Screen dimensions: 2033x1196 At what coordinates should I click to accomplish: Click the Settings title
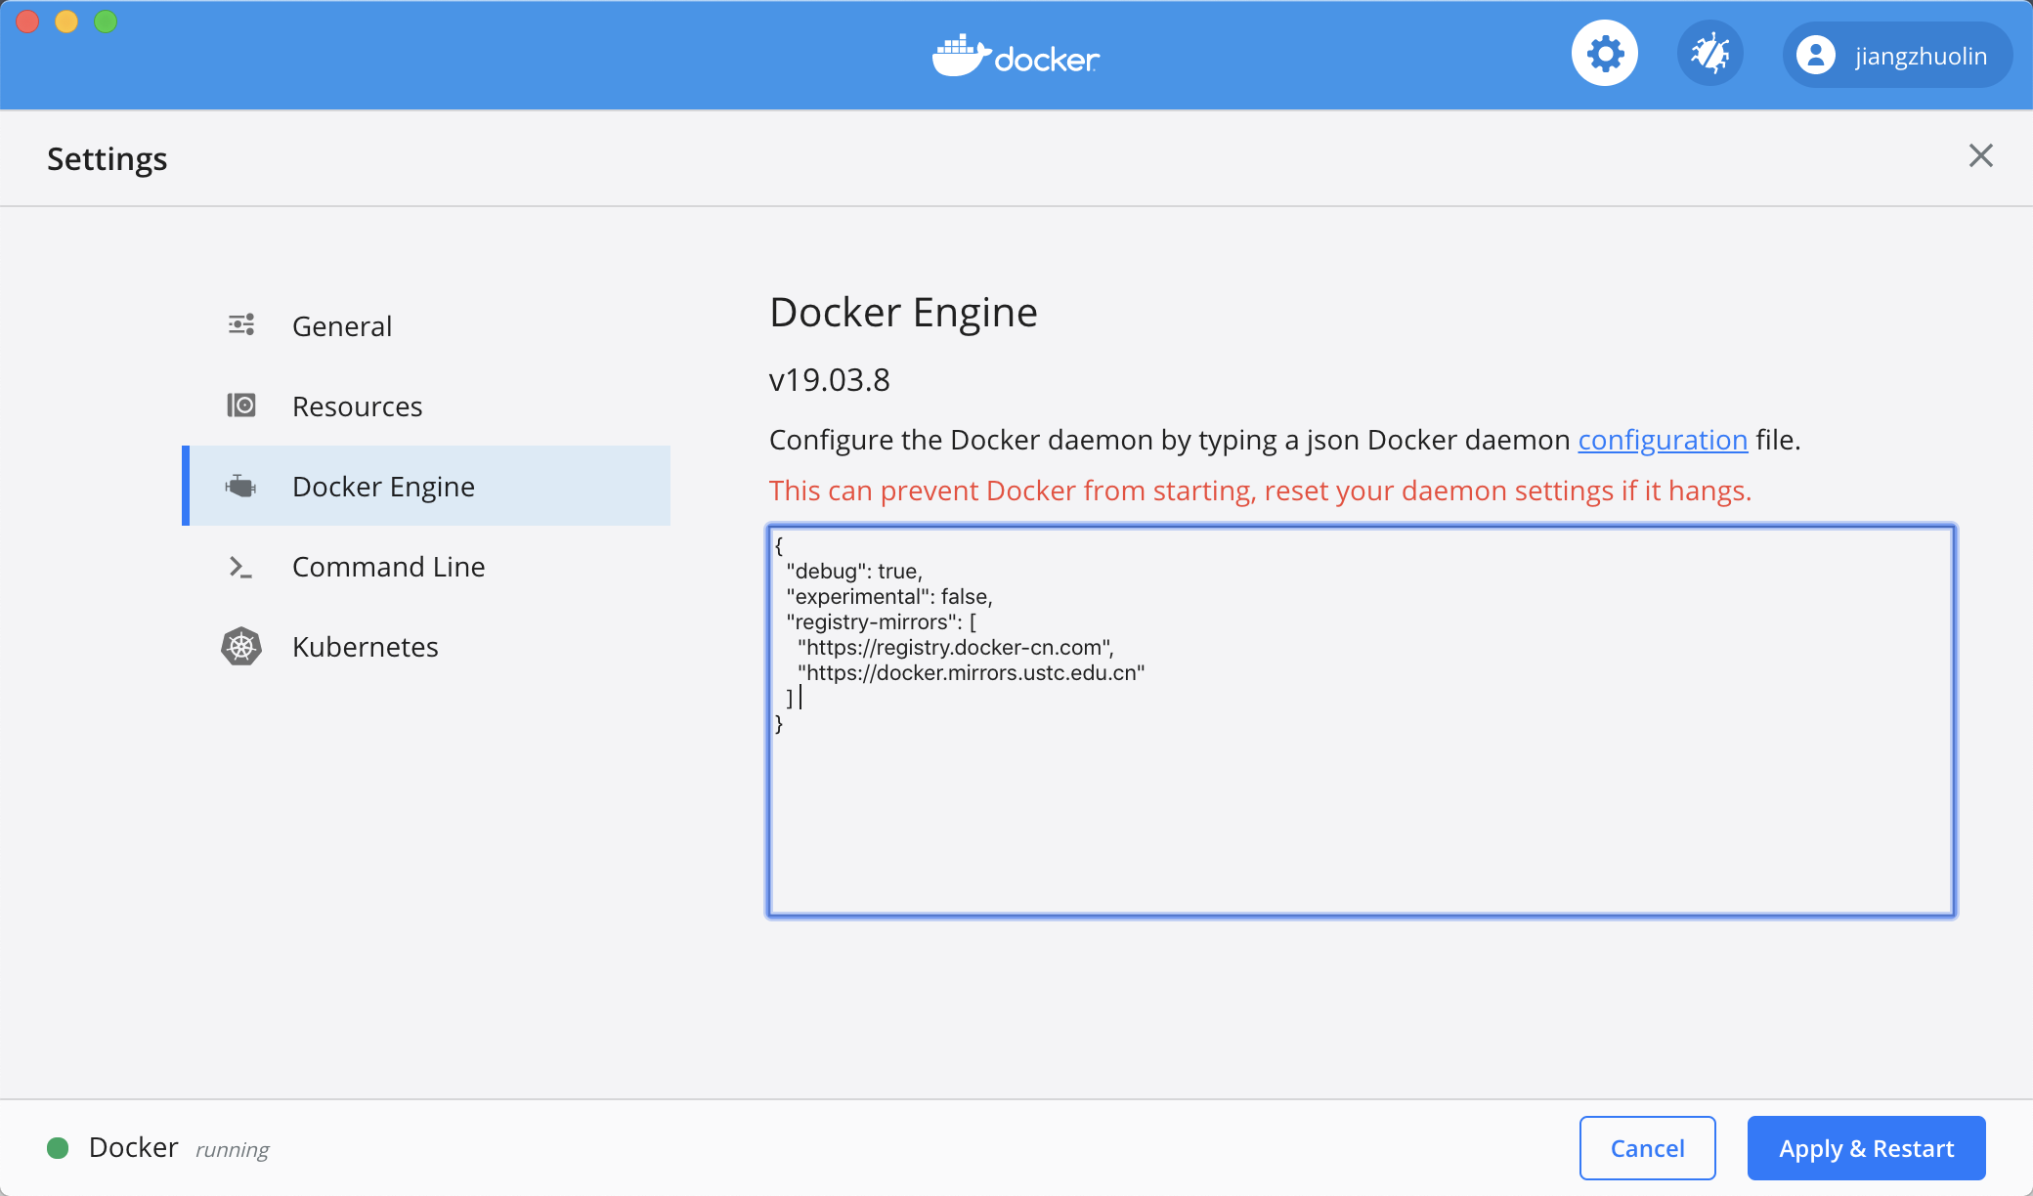tap(107, 158)
